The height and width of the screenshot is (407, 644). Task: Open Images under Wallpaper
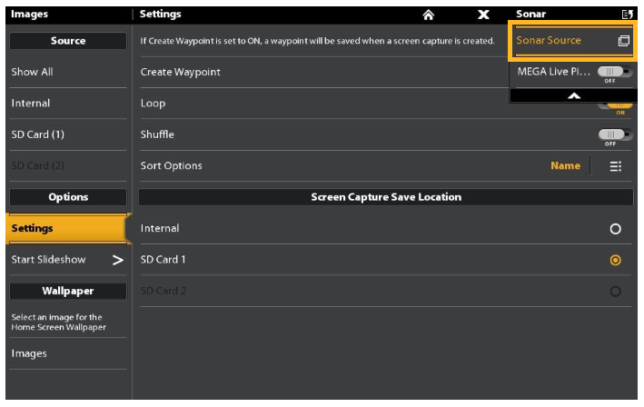(65, 353)
